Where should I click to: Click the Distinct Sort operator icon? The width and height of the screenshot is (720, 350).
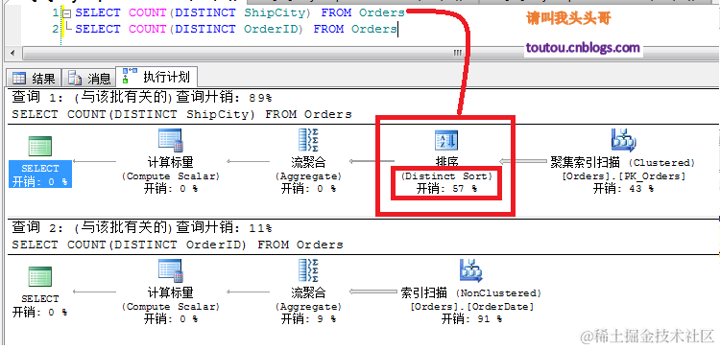click(446, 140)
